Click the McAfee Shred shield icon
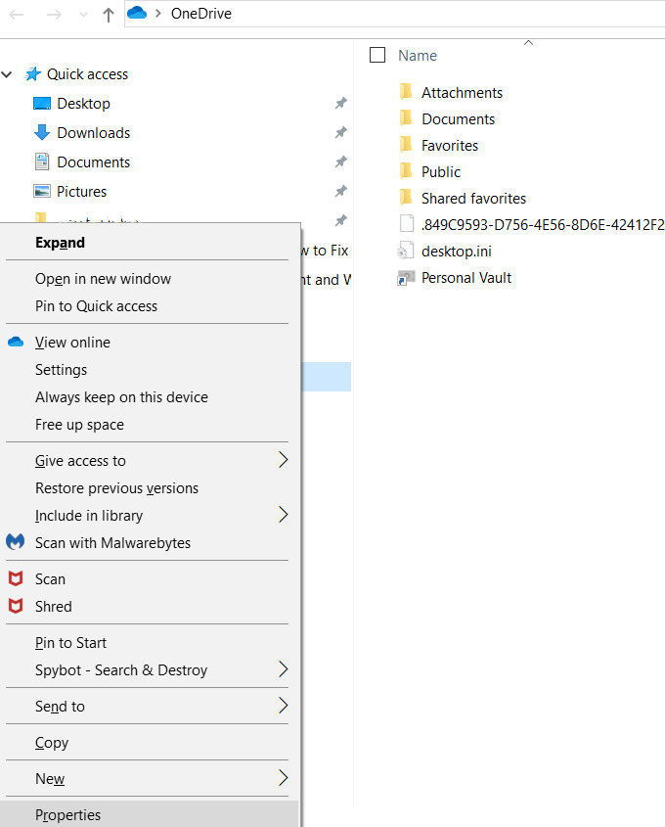665x827 pixels. point(16,606)
